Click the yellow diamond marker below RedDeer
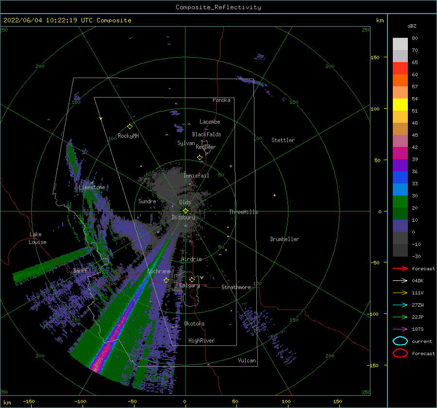This screenshot has width=437, height=408. 200,158
